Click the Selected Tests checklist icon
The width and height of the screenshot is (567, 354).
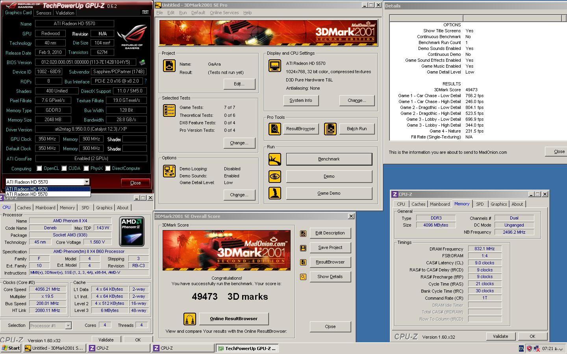point(169,111)
